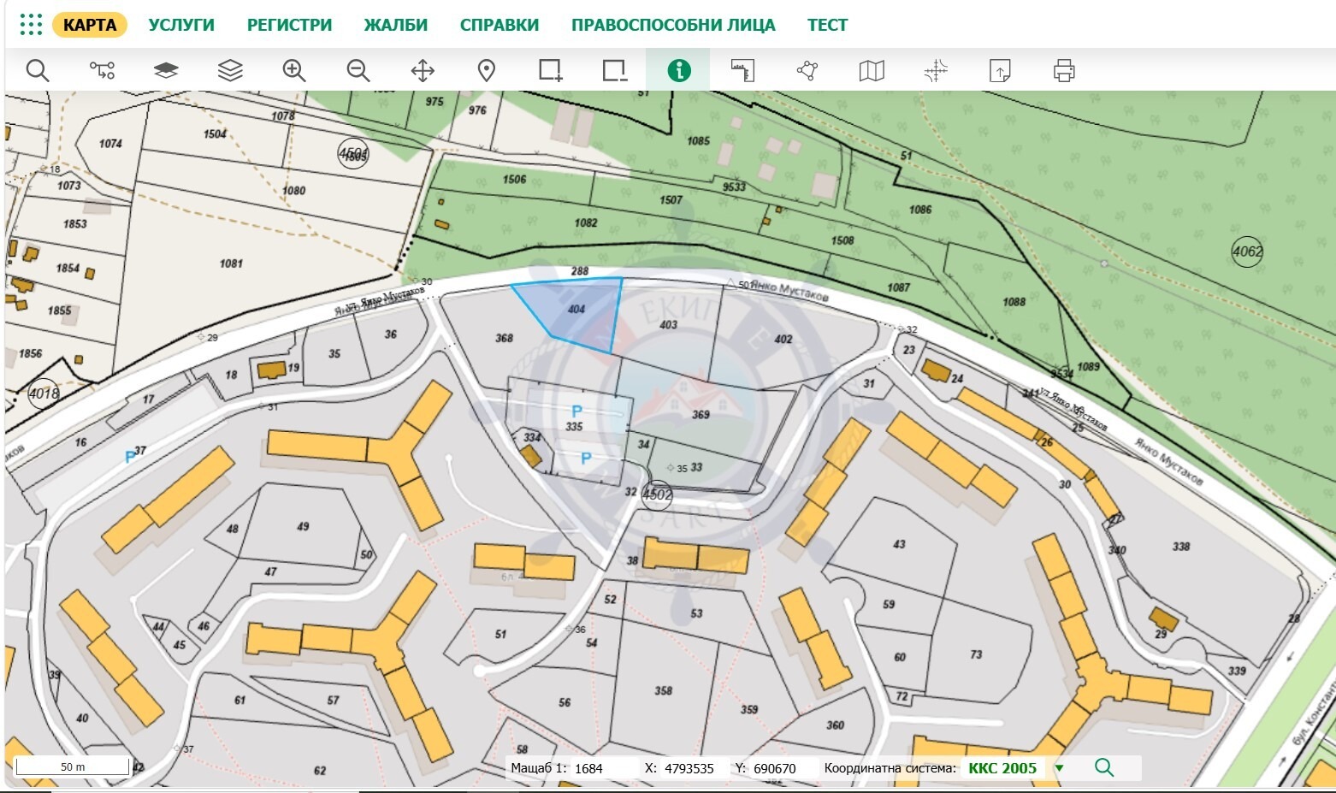Click the magnifier search tool in toolbar
Viewport: 1336px width, 793px height.
tap(38, 70)
